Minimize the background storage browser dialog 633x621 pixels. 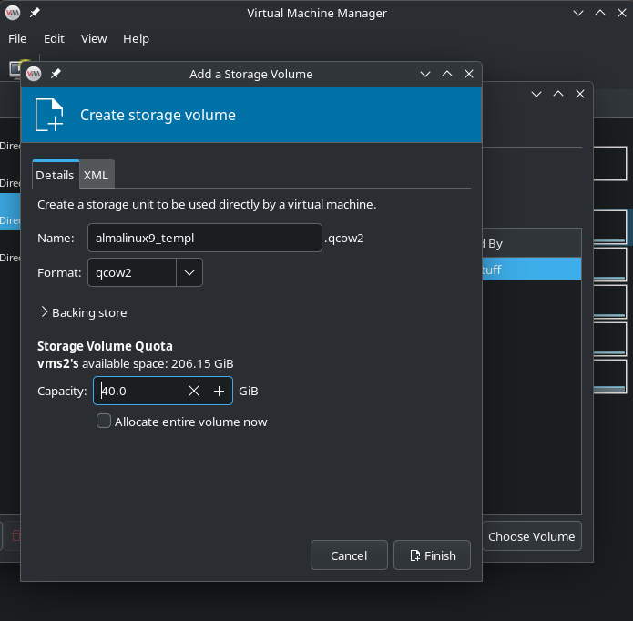[536, 94]
